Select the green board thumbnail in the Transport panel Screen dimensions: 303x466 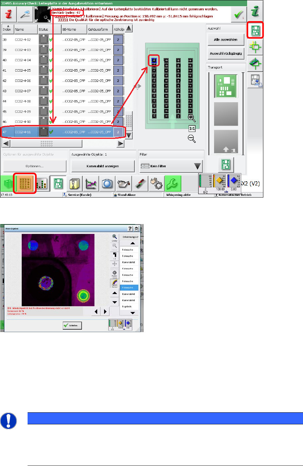(x=226, y=86)
